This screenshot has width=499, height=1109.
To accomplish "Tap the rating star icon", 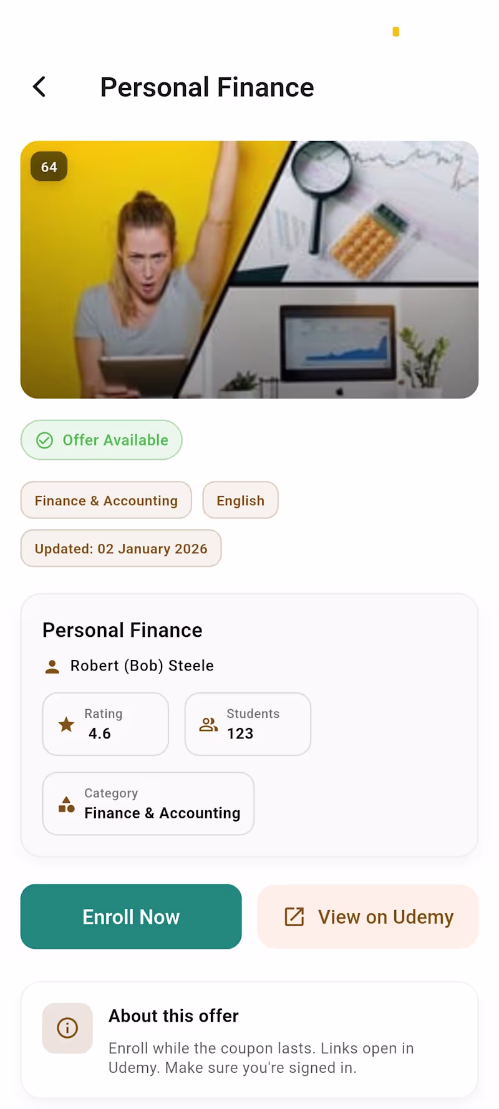I will click(x=66, y=724).
